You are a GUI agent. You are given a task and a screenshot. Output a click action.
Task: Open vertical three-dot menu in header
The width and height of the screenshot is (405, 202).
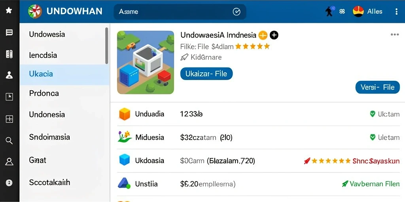[x=396, y=11]
